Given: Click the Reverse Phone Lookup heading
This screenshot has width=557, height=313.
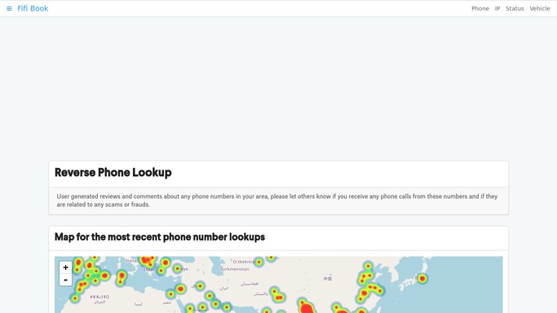Looking at the screenshot, I should (113, 173).
